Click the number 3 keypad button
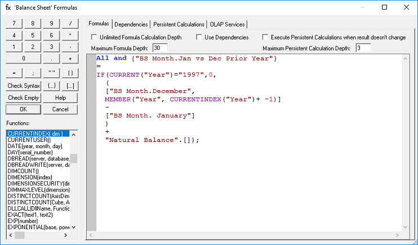The width and height of the screenshot is (418, 245). point(51,47)
